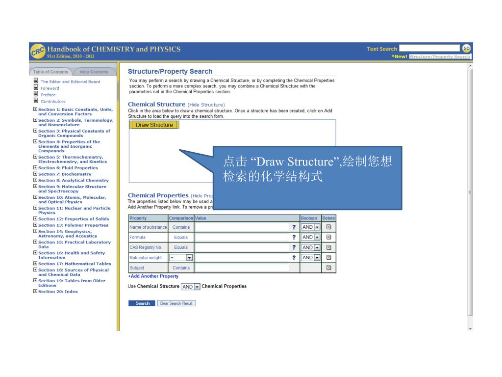Expand Section 8: Analytical Chemistry
The image size is (502, 377).
click(x=35, y=180)
